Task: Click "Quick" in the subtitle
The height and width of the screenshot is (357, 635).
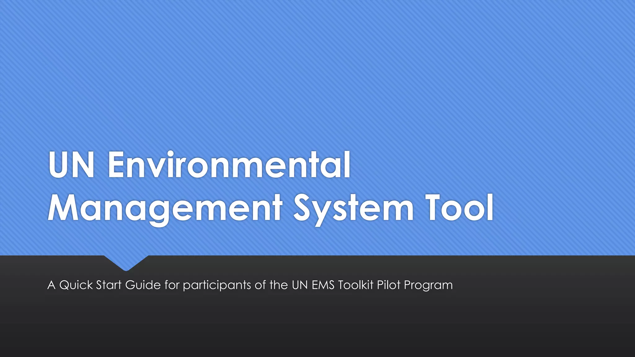Action: tap(76, 285)
